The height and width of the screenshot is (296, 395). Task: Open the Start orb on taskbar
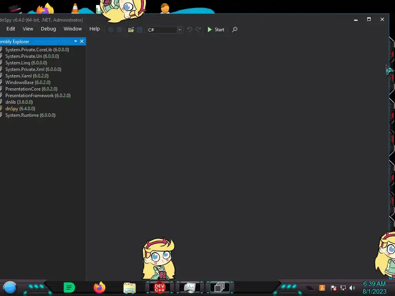(x=10, y=288)
